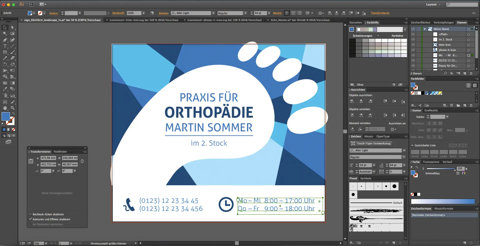Click the Touch-Type-Textwerkzeug button
480x246 pixels.
tap(371, 143)
